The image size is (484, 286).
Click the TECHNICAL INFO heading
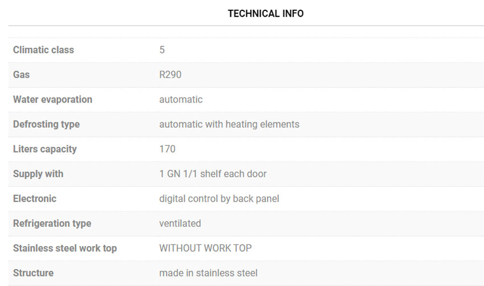pos(265,14)
